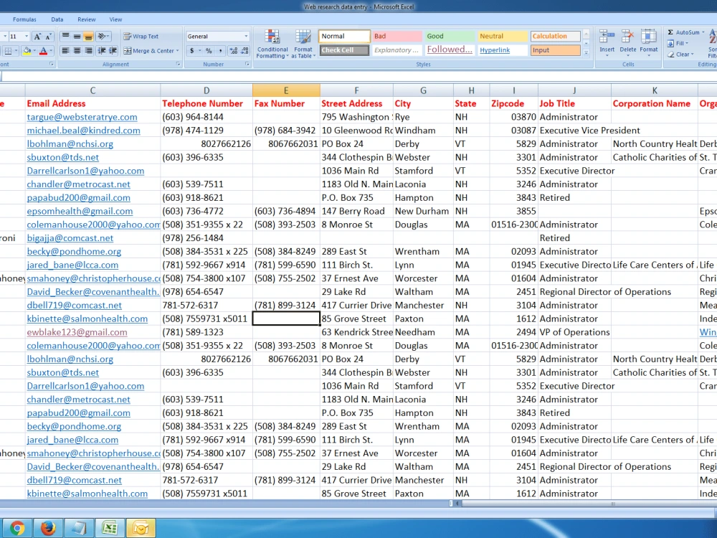Select the Fax Number header cell
The image size is (717, 538).
(286, 103)
